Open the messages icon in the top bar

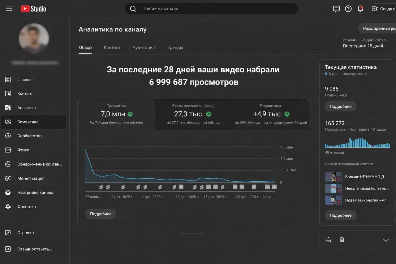336,8
